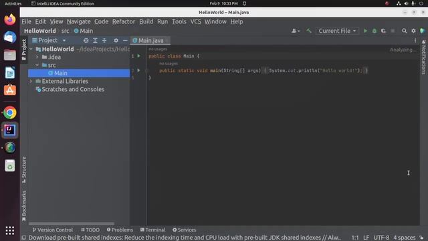The width and height of the screenshot is (428, 241).
Task: Start debugging with the bug icon
Action: coord(374,31)
